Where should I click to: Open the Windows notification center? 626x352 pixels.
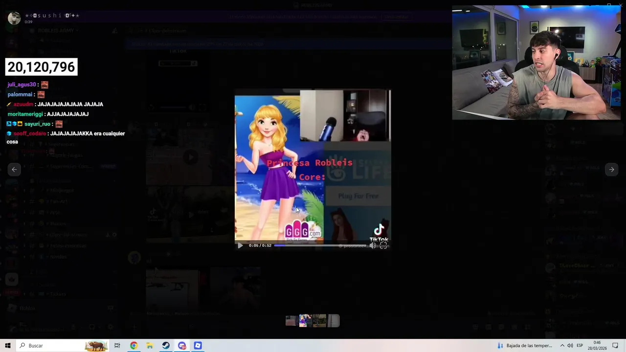point(615,346)
